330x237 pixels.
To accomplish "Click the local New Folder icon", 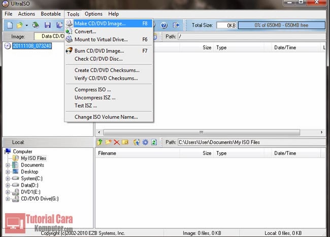I will [108, 143].
